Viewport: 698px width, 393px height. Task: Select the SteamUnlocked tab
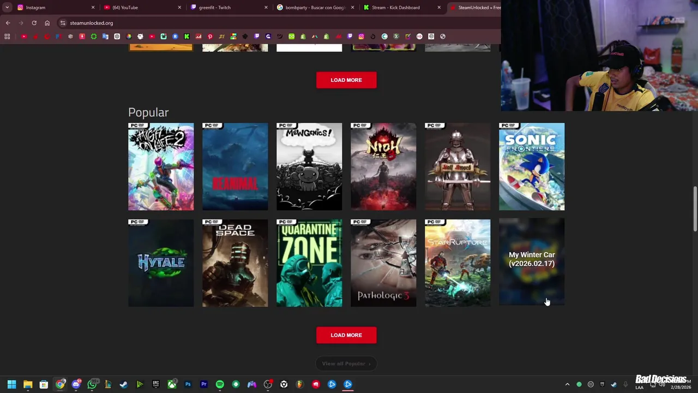coord(474,8)
